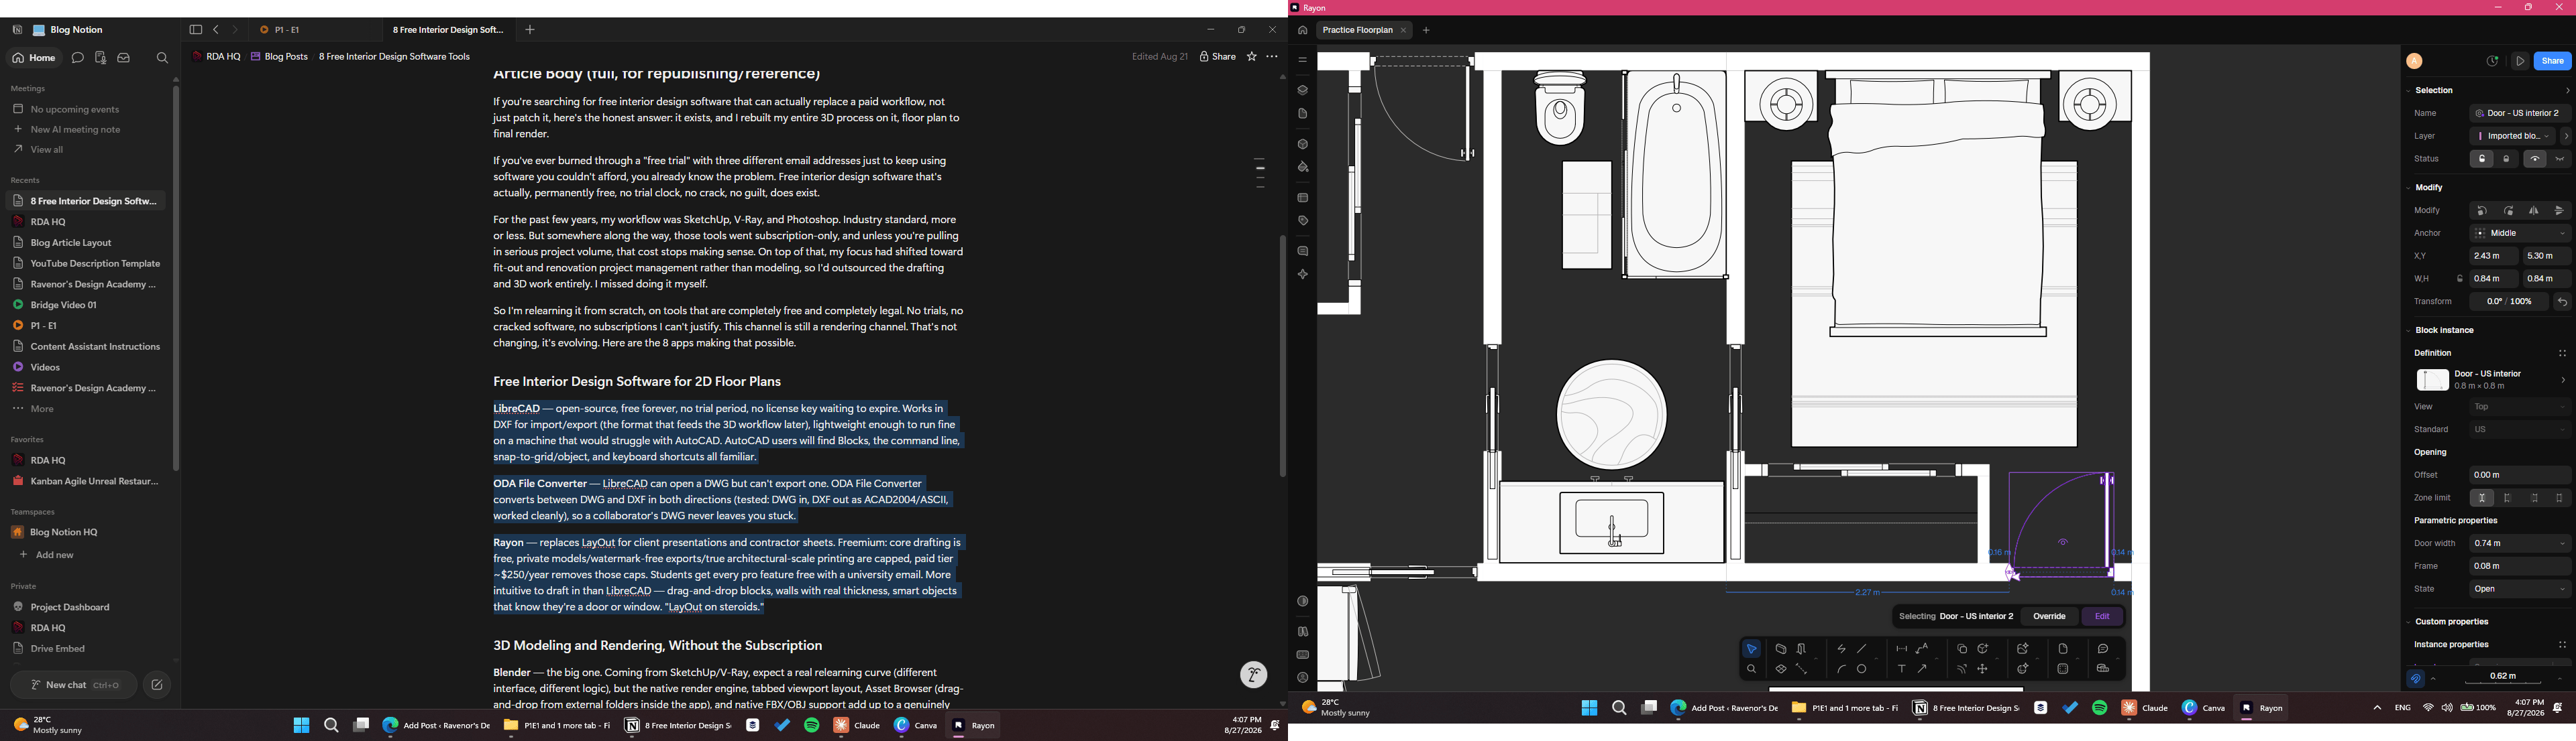The height and width of the screenshot is (741, 2576).
Task: Click the flip horizontal modify icon
Action: pos(2534,211)
